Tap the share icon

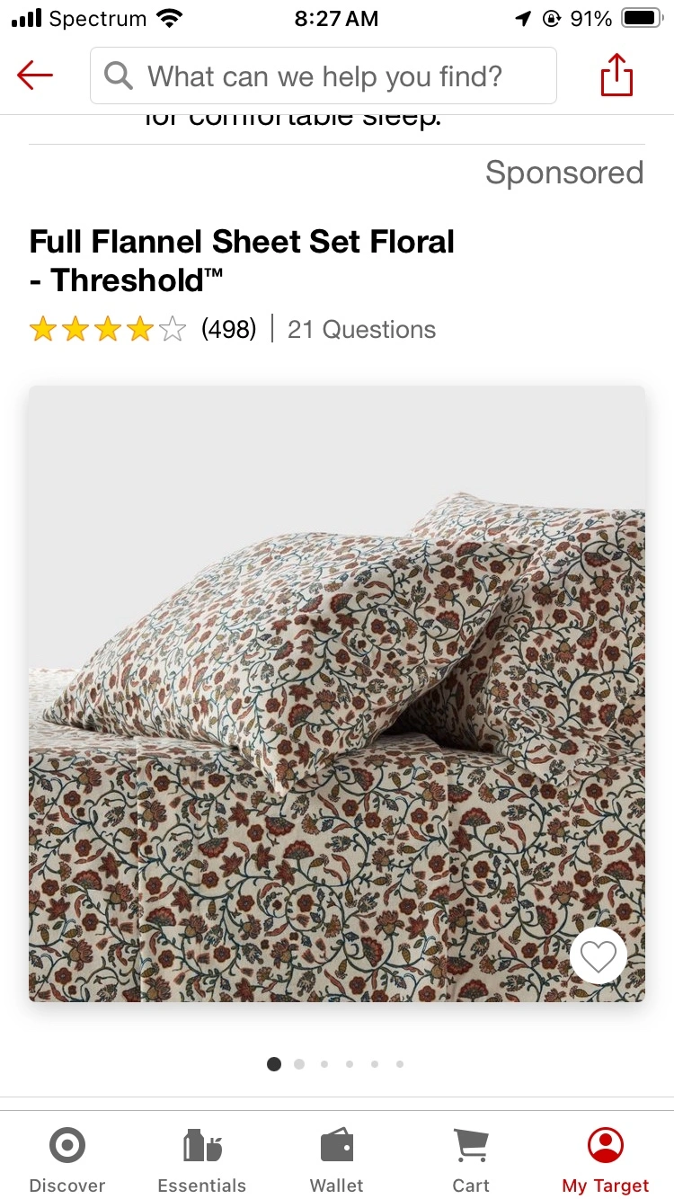[616, 75]
